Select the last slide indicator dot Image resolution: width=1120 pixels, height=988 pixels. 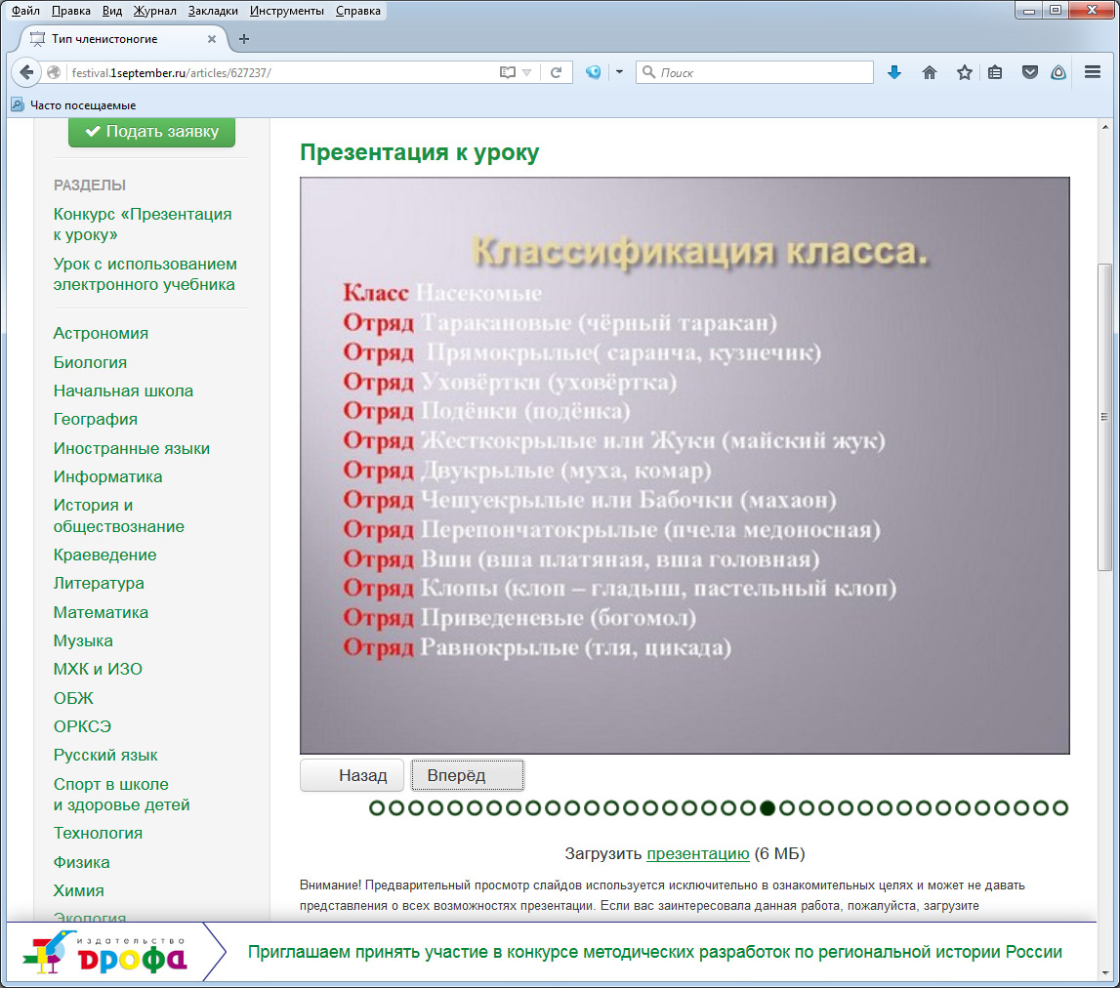pyautogui.click(x=1059, y=807)
